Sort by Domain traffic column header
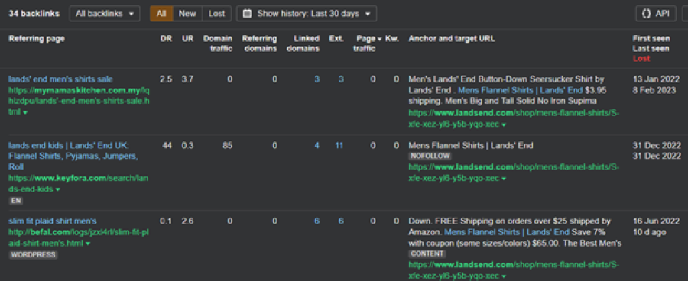688x281 pixels. tap(218, 44)
